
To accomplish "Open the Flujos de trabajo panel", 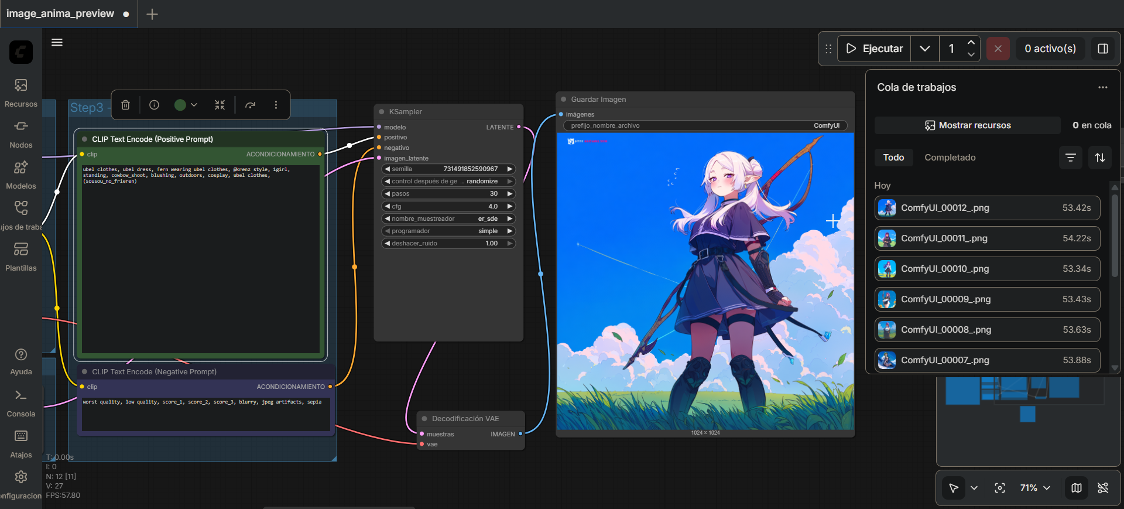I will [21, 216].
